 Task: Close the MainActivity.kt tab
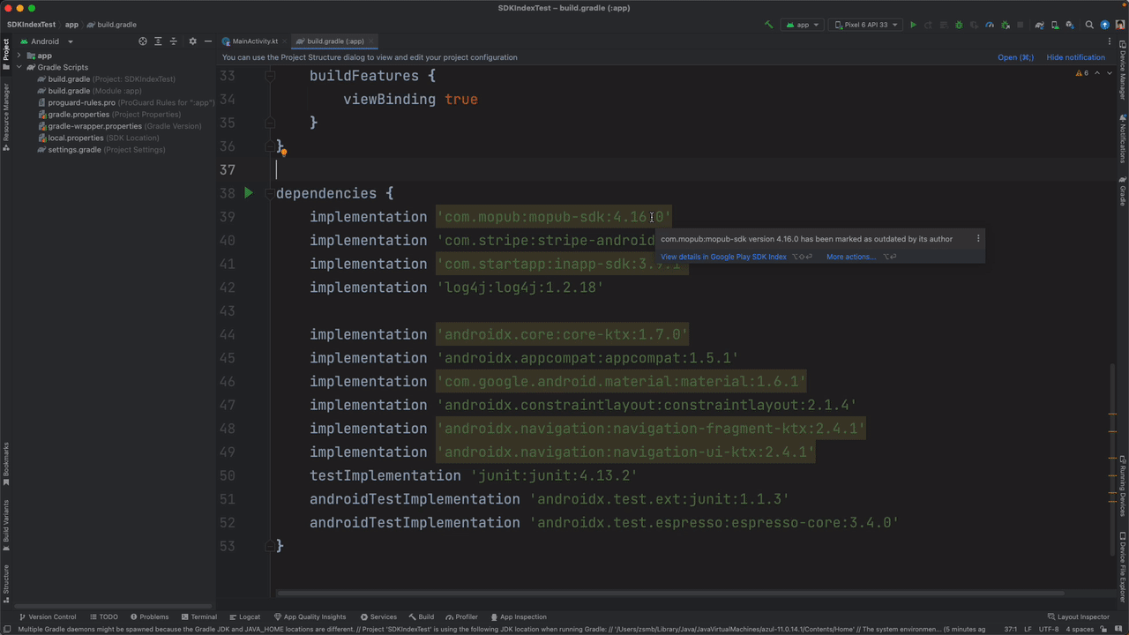285,41
